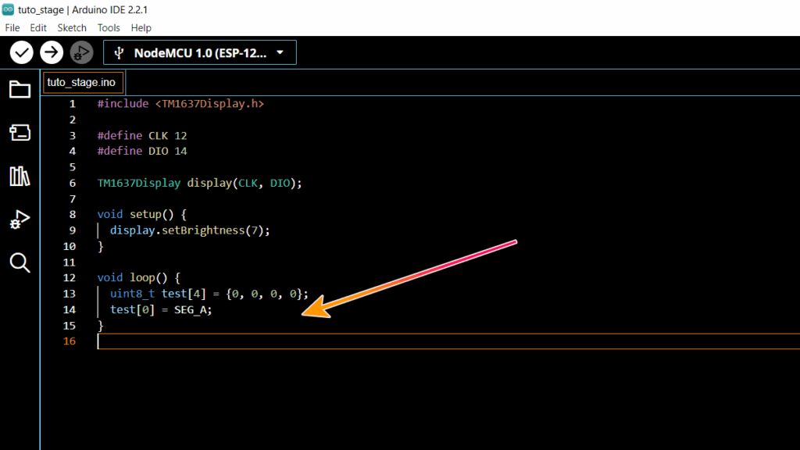
Task: Click the closing brace on line 15
Action: pos(101,326)
